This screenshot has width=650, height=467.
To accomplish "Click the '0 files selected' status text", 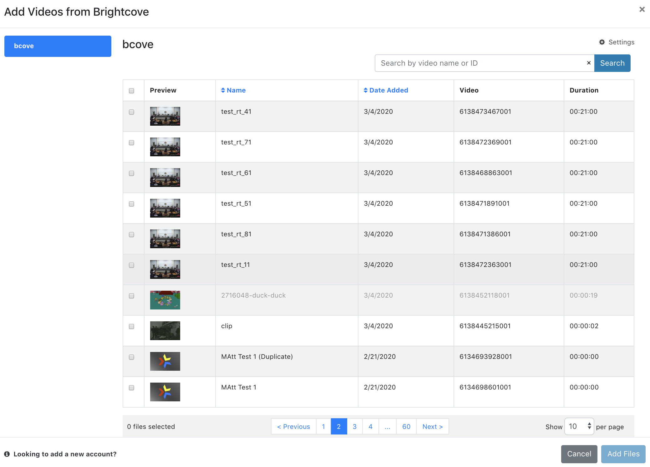I will (x=151, y=426).
